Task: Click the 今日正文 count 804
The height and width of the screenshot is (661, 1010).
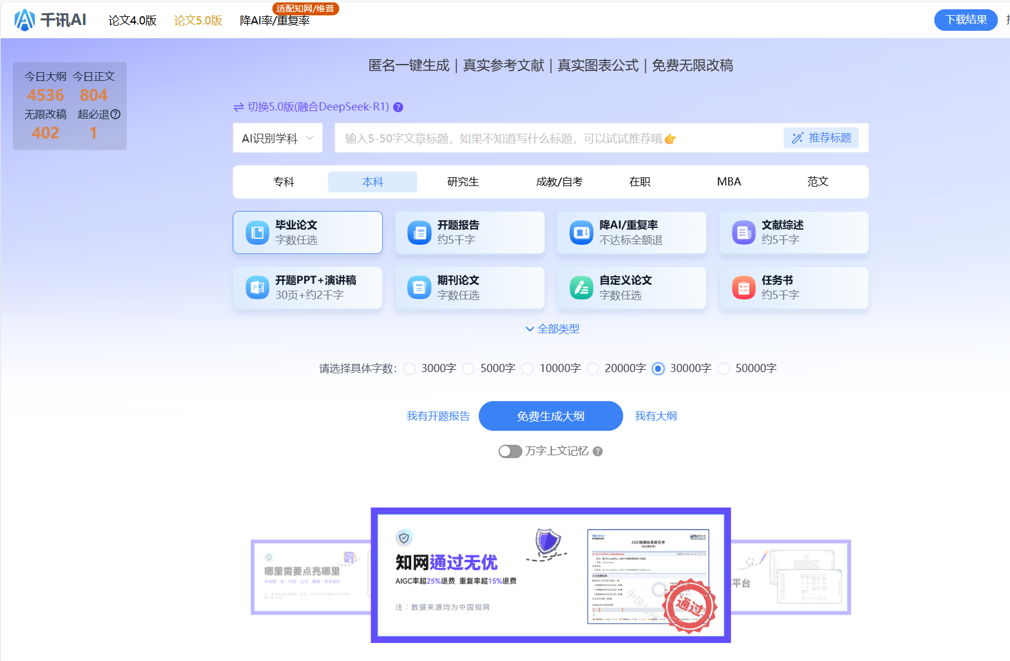Action: pos(94,95)
